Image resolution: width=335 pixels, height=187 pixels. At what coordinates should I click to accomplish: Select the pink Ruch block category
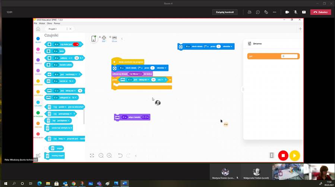[x=38, y=49]
